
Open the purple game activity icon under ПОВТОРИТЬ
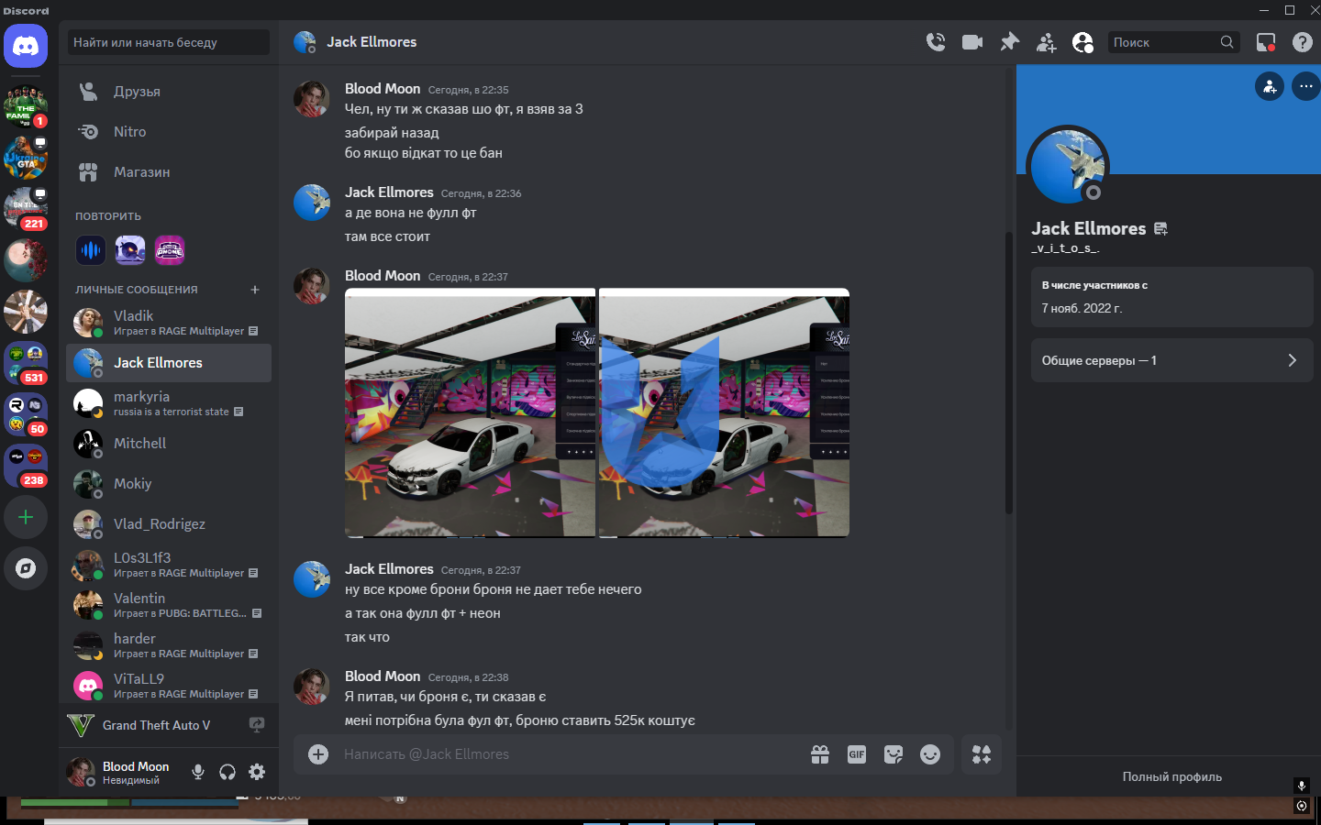click(130, 249)
